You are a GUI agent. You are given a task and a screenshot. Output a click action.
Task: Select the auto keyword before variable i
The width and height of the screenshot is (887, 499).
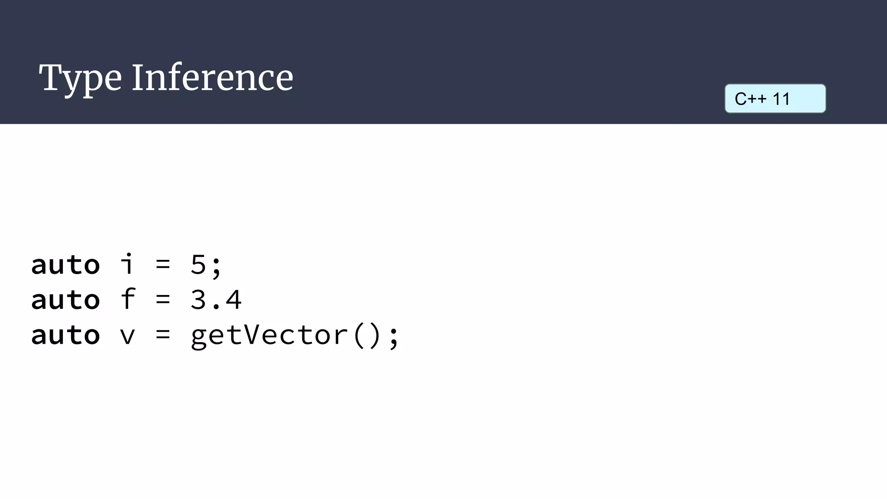(x=65, y=264)
